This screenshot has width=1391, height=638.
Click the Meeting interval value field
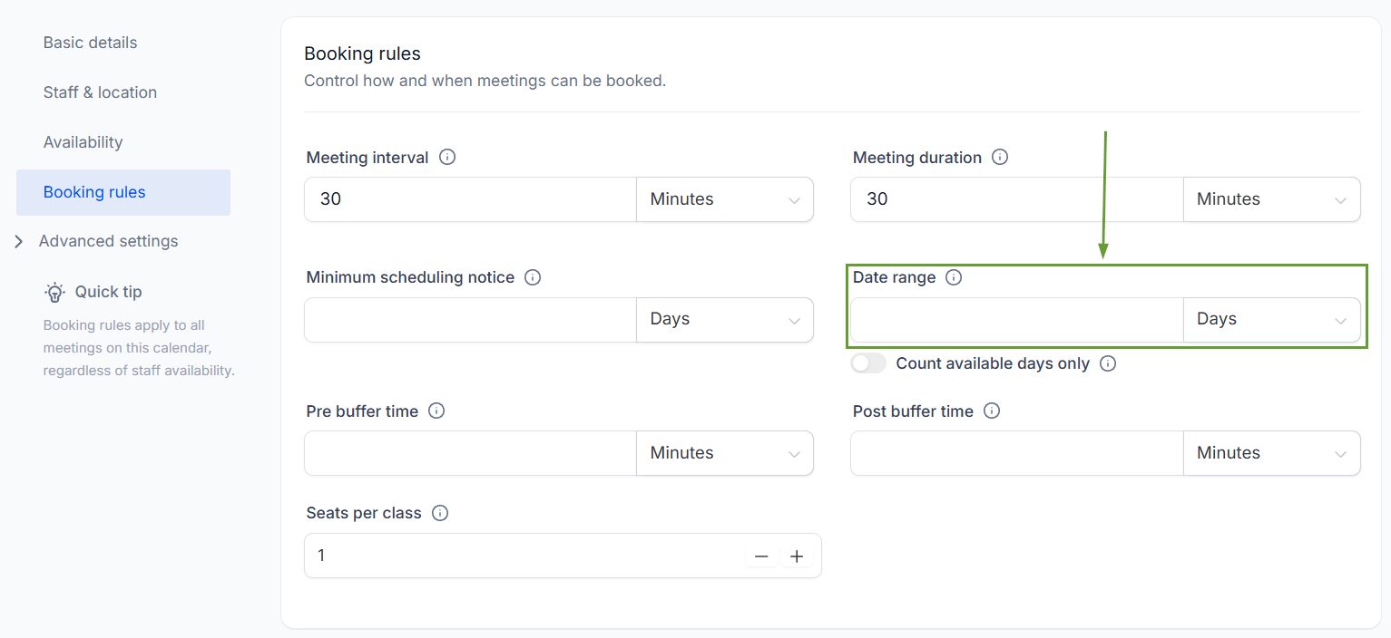(471, 199)
